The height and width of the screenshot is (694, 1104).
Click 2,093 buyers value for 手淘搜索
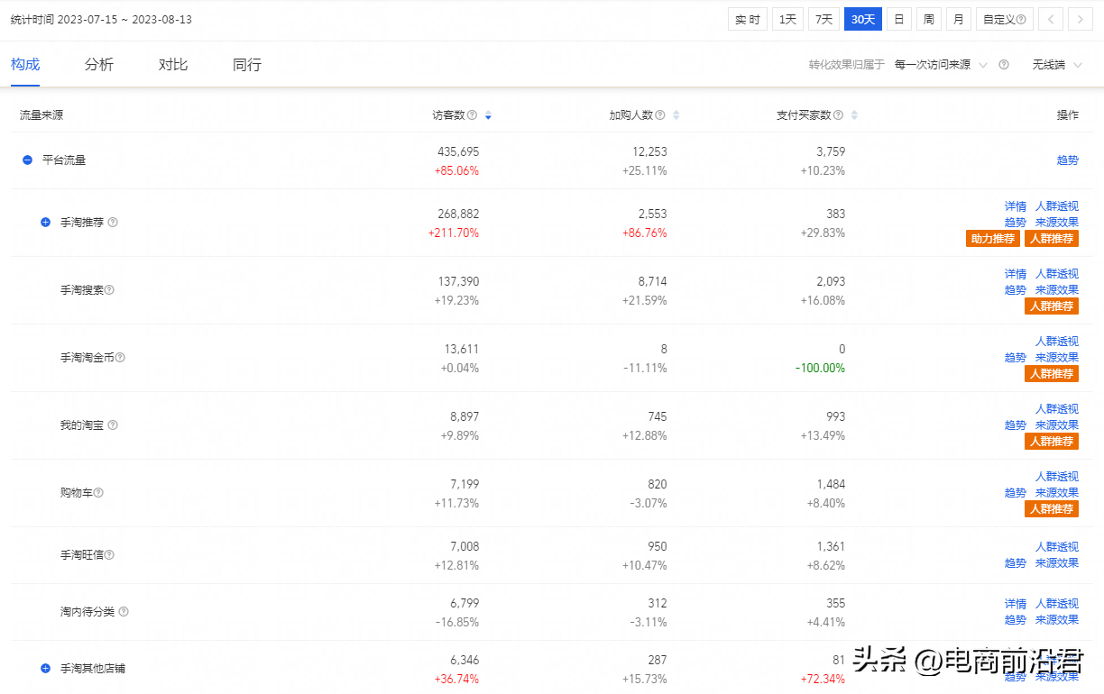click(x=830, y=281)
